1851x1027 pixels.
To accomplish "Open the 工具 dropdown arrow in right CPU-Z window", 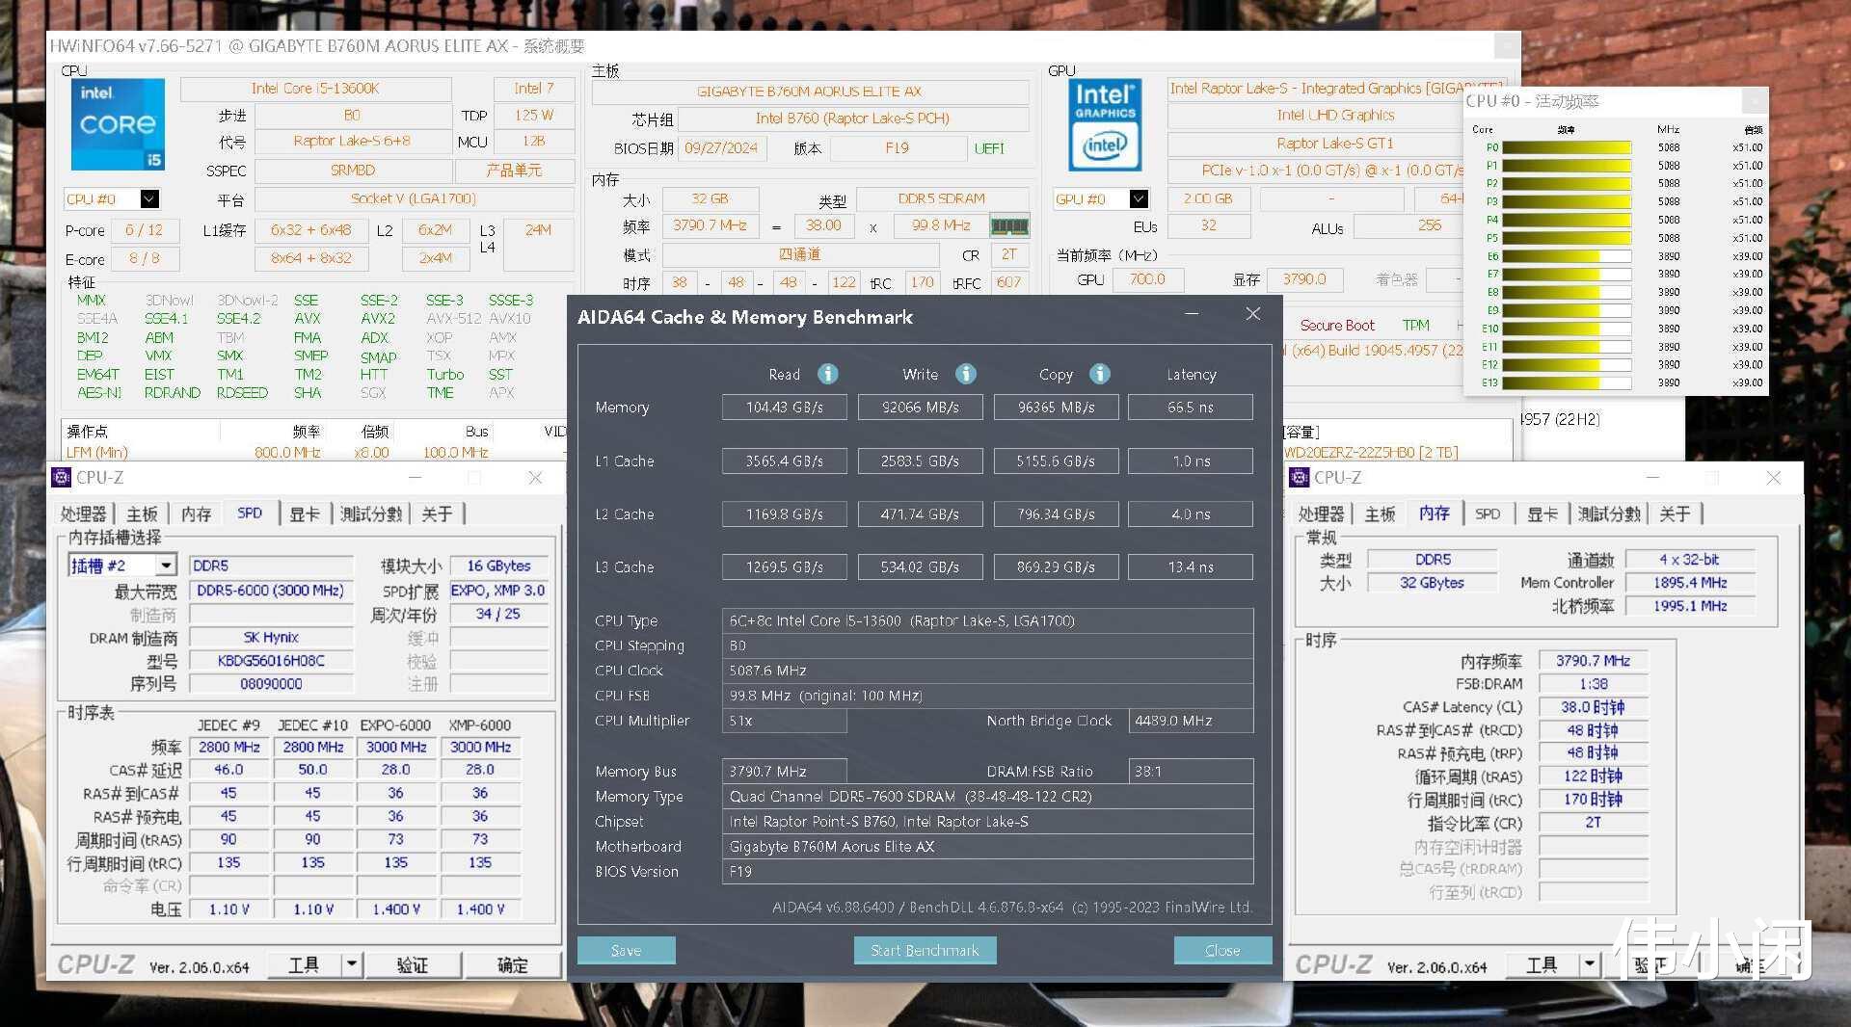I will click(1590, 964).
